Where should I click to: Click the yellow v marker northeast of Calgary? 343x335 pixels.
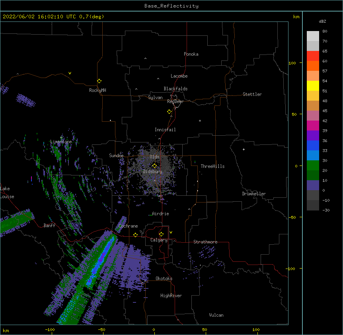(171, 232)
